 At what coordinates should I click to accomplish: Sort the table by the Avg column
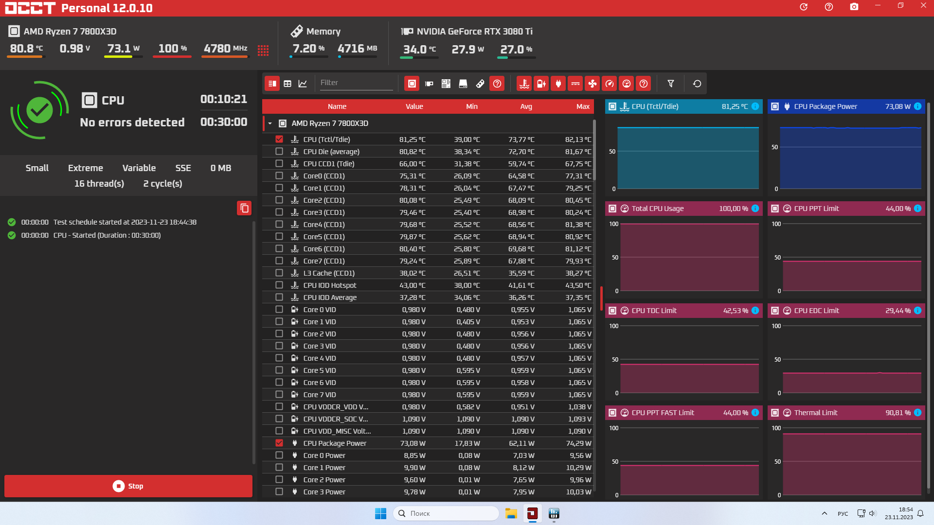[x=526, y=106]
